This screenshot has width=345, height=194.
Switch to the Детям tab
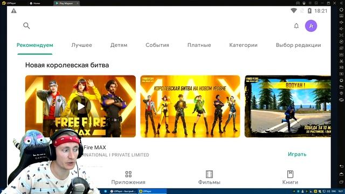pos(119,45)
